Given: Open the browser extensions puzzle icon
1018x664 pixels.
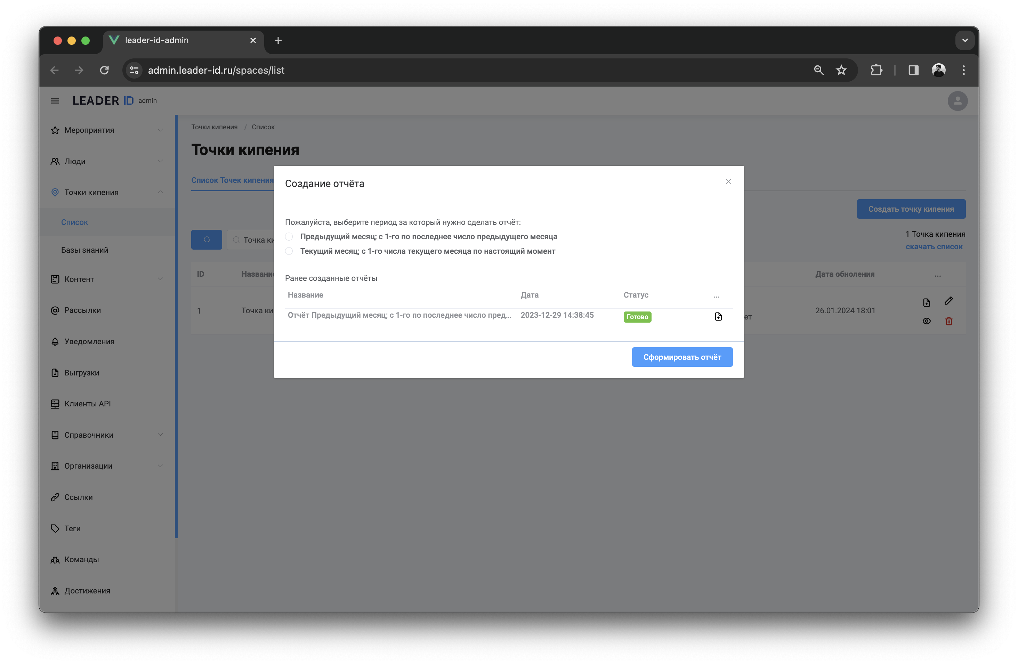Looking at the screenshot, I should (x=876, y=70).
